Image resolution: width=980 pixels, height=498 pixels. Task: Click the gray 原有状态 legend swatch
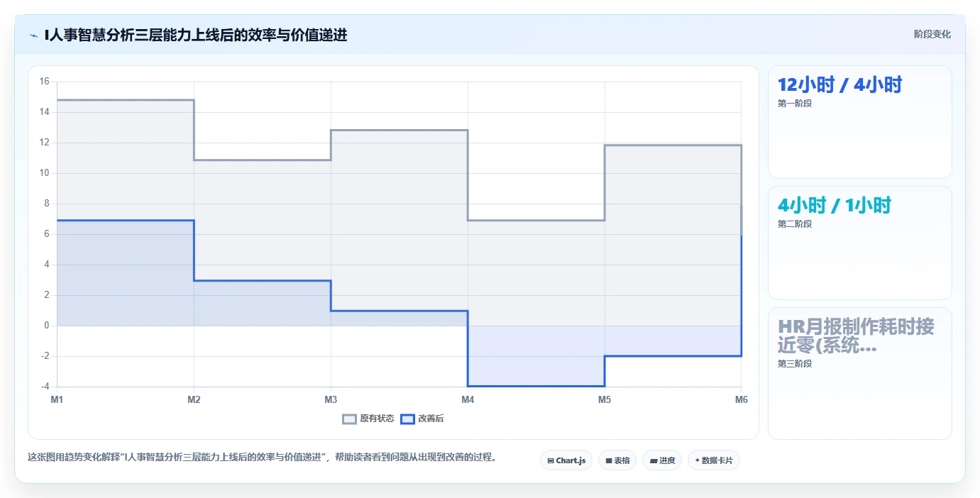(x=349, y=419)
